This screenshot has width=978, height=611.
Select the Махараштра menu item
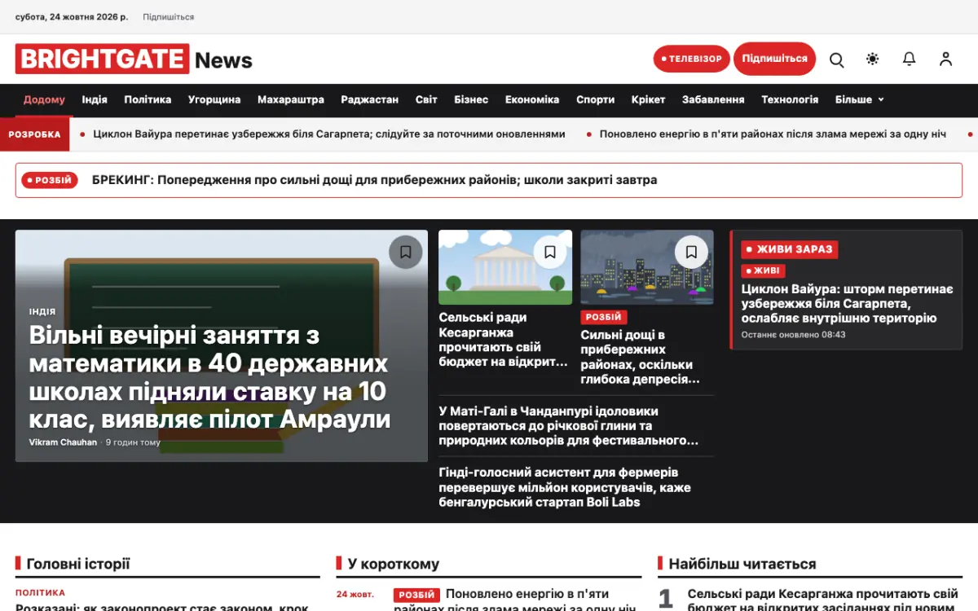point(291,99)
